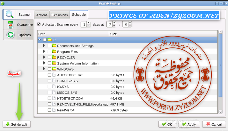Click the ReadMe.txt file icon
228x131 pixels.
[54, 110]
